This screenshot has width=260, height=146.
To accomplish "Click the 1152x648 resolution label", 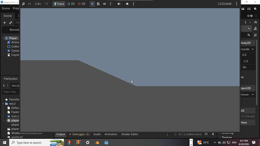I will 225,4.
